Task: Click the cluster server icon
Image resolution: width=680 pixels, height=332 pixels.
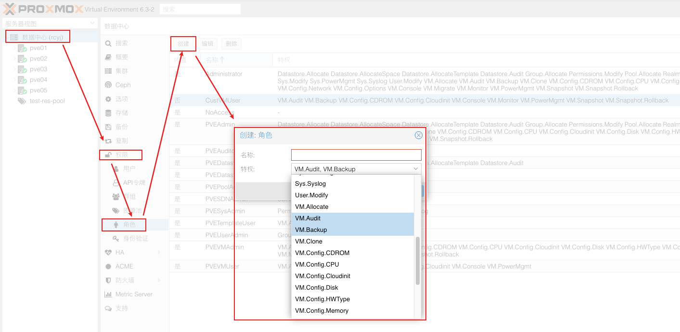Action: (x=108, y=71)
